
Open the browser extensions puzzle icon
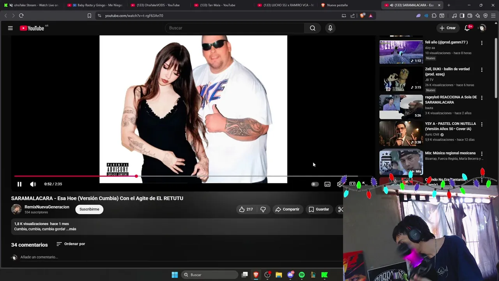434,16
